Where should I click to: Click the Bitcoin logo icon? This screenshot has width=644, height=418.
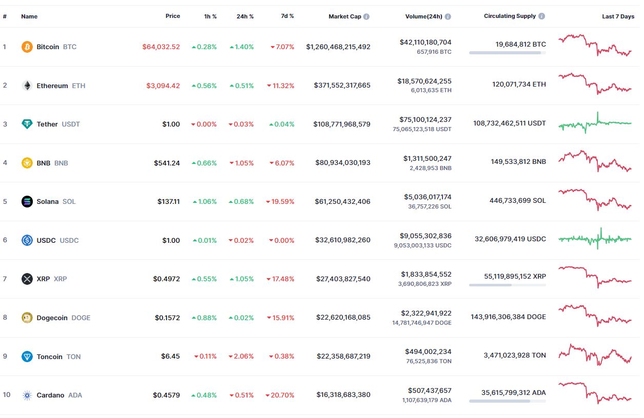[x=27, y=47]
